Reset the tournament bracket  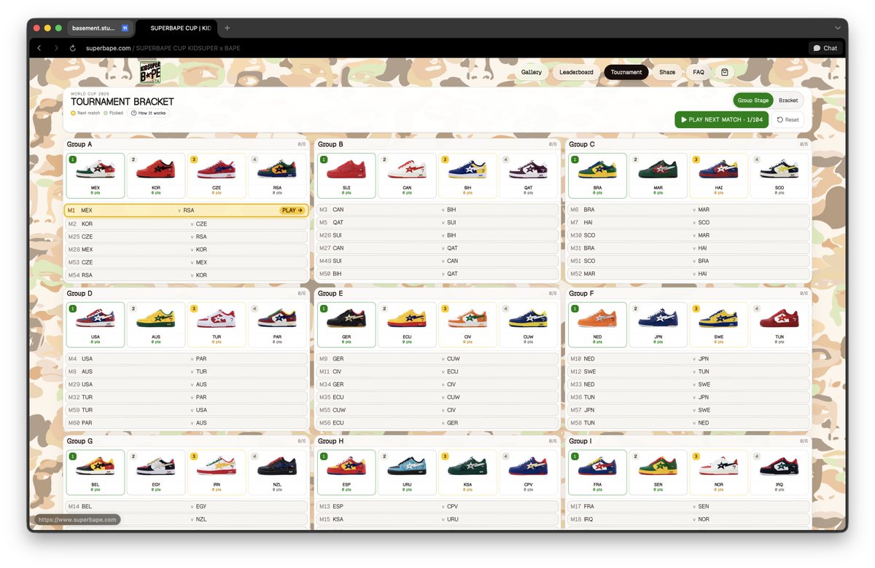tap(787, 119)
